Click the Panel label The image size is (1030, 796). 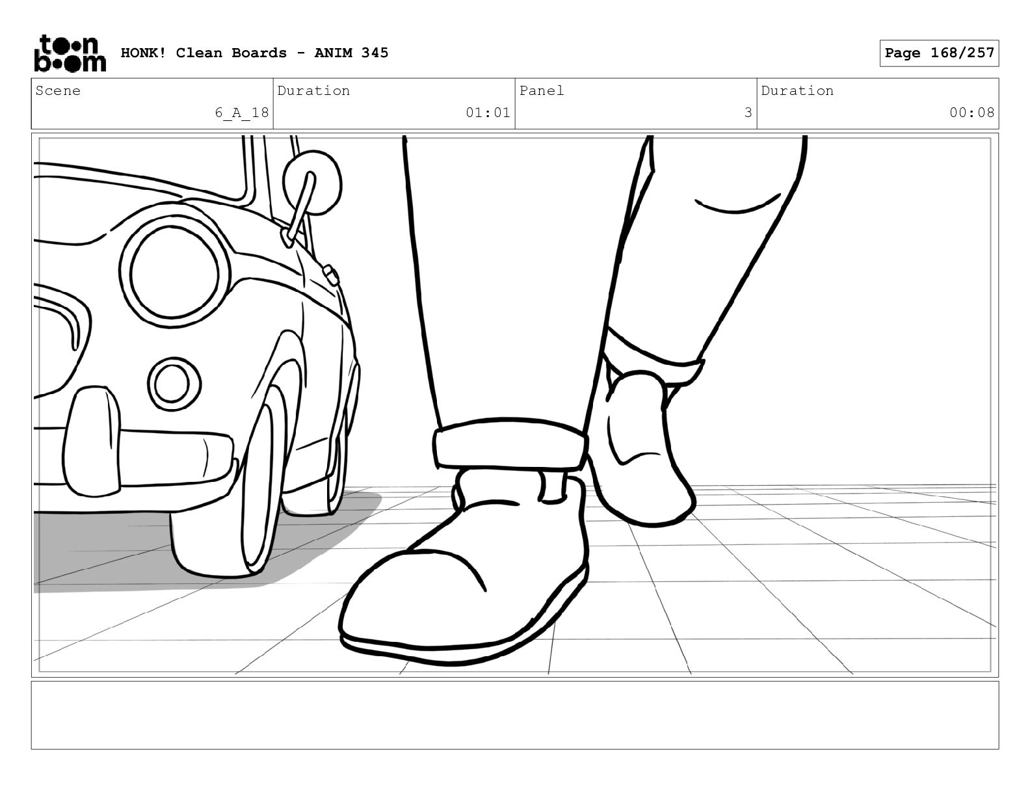click(x=542, y=91)
